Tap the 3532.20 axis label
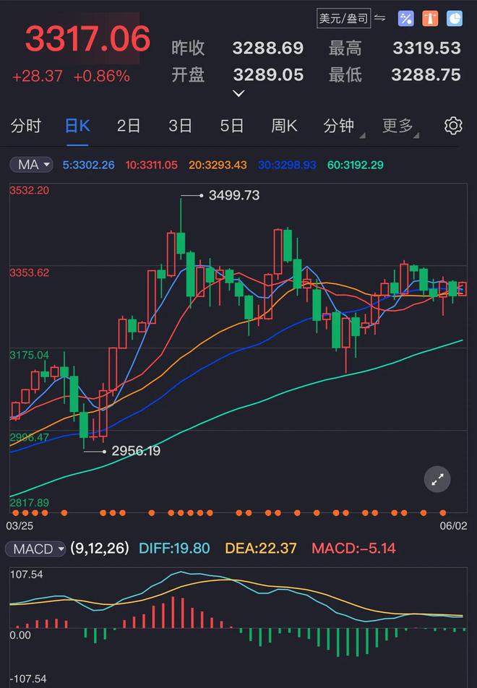The width and height of the screenshot is (477, 688). pos(30,191)
